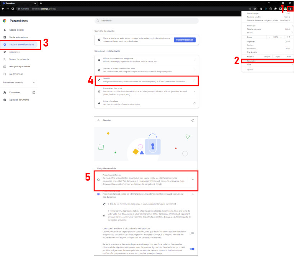This screenshot has width=294, height=260.
Task: Click the Extensions puzzle icon in sidebar
Action: click(5, 93)
